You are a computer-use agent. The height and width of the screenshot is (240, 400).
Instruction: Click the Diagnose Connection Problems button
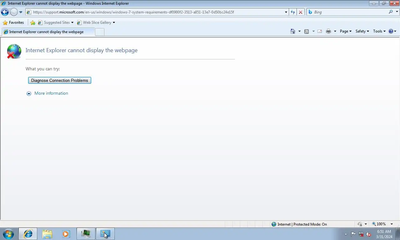(60, 80)
